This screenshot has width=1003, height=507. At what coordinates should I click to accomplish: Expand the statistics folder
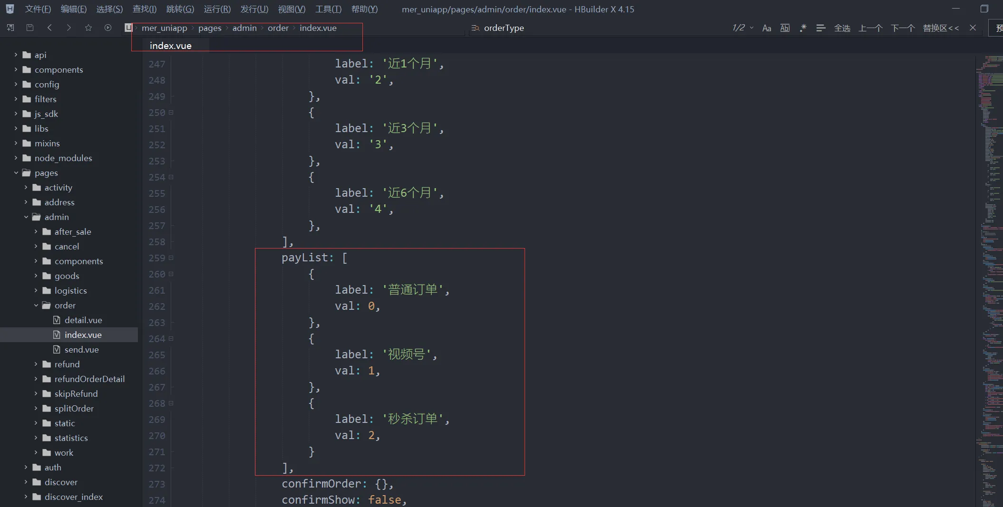tap(36, 438)
